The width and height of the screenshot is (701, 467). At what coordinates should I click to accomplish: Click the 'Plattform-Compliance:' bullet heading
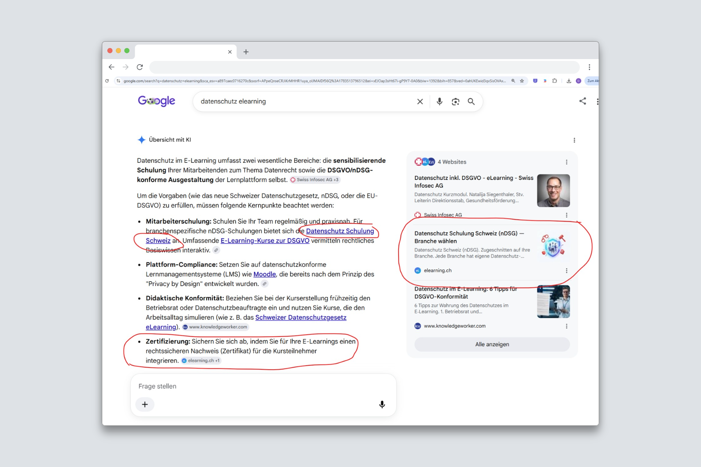coord(181,265)
